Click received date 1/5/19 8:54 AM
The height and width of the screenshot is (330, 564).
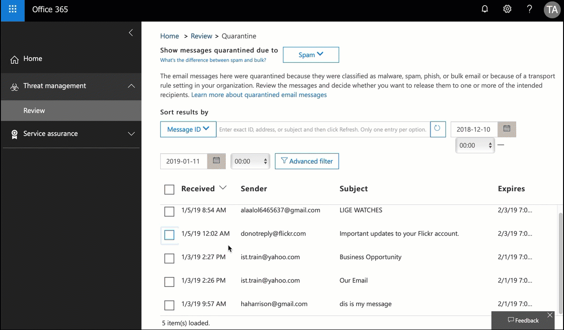(204, 210)
